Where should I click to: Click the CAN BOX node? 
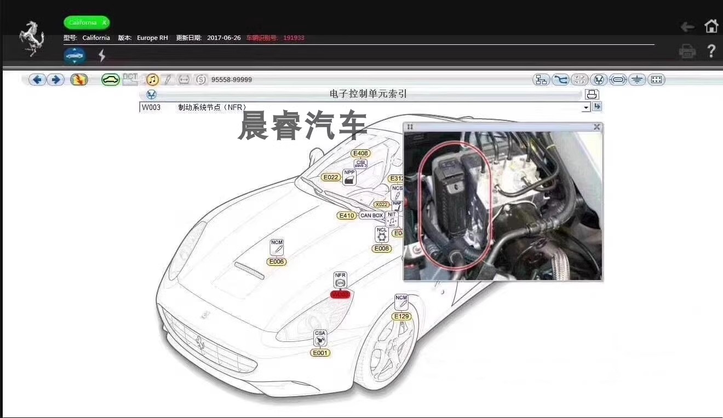371,216
